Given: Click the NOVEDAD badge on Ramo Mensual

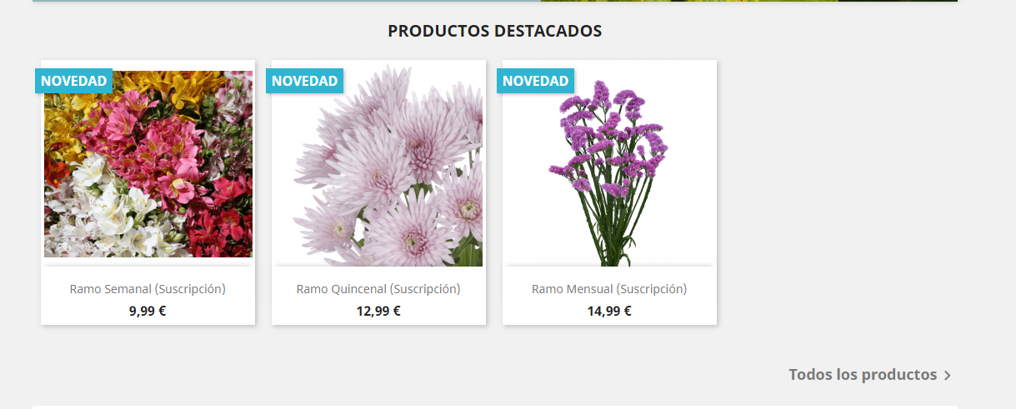Looking at the screenshot, I should coord(536,81).
